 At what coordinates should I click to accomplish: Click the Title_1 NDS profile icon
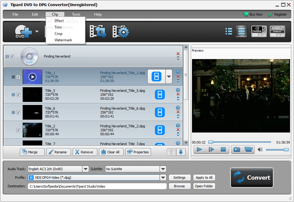pyautogui.click(x=156, y=77)
